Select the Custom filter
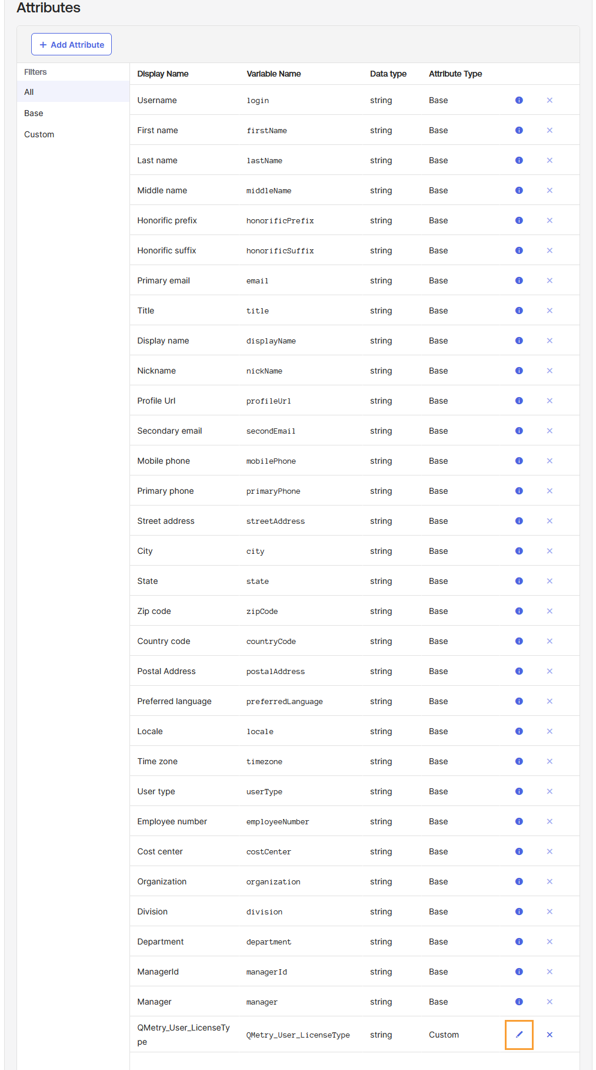Viewport: 596px width, 1070px height. pos(39,134)
